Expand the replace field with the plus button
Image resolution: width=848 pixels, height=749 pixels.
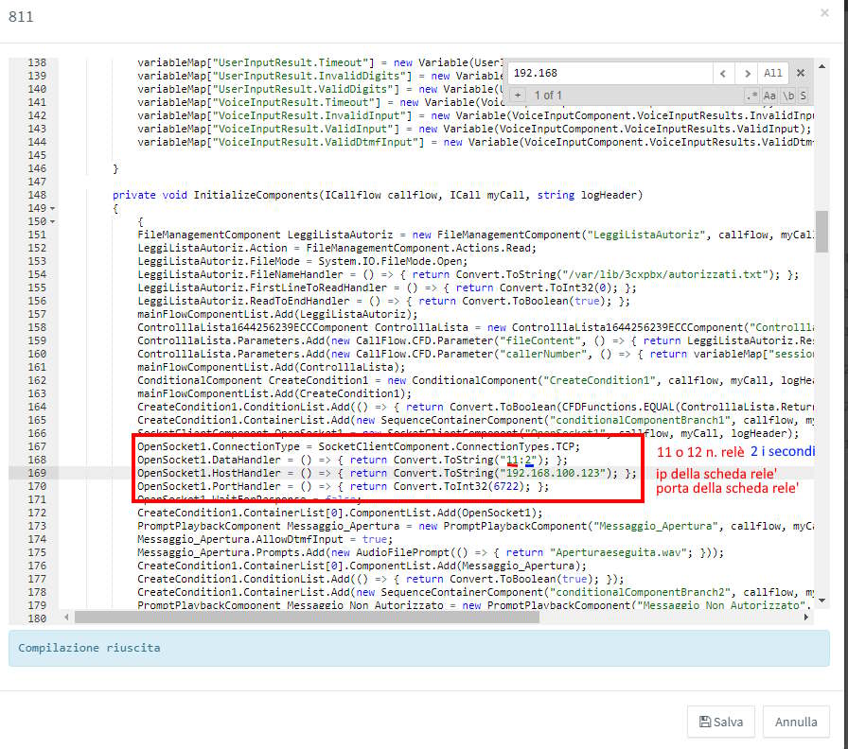coord(518,96)
